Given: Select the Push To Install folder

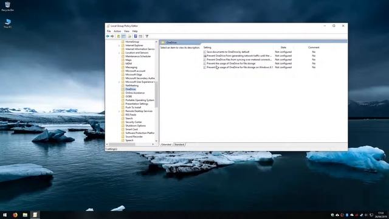Looking at the screenshot, I should pos(131,108).
